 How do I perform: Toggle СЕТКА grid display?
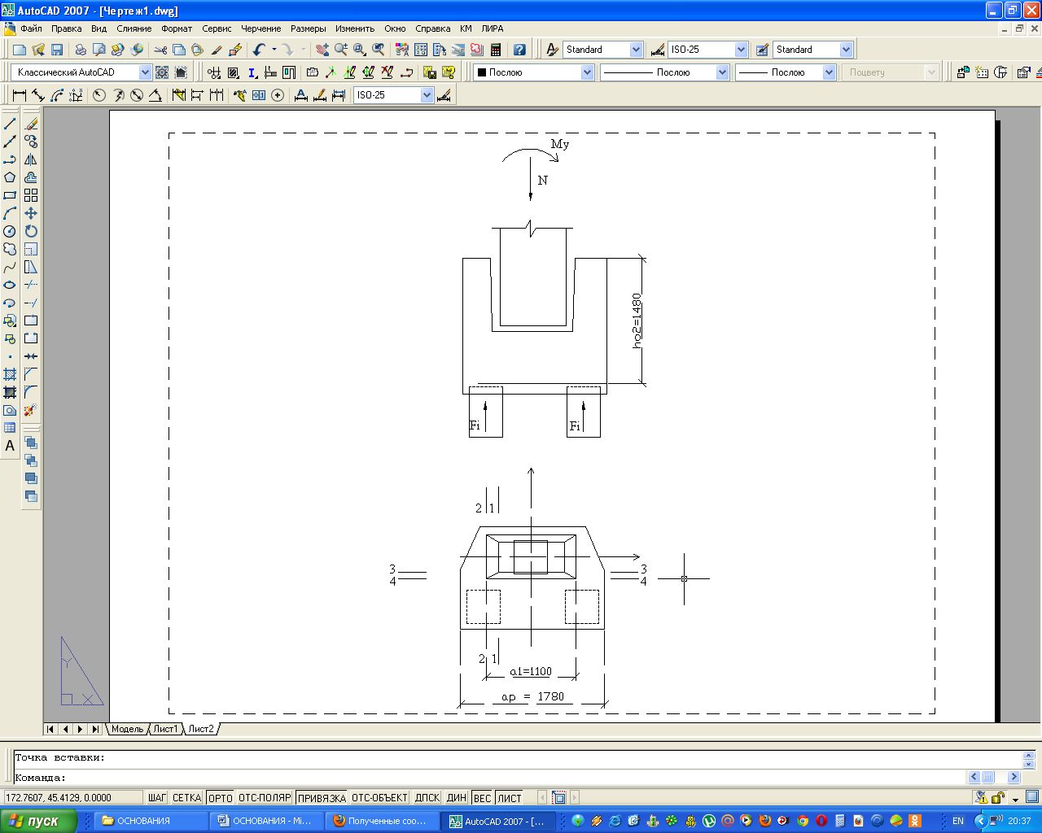(x=186, y=798)
